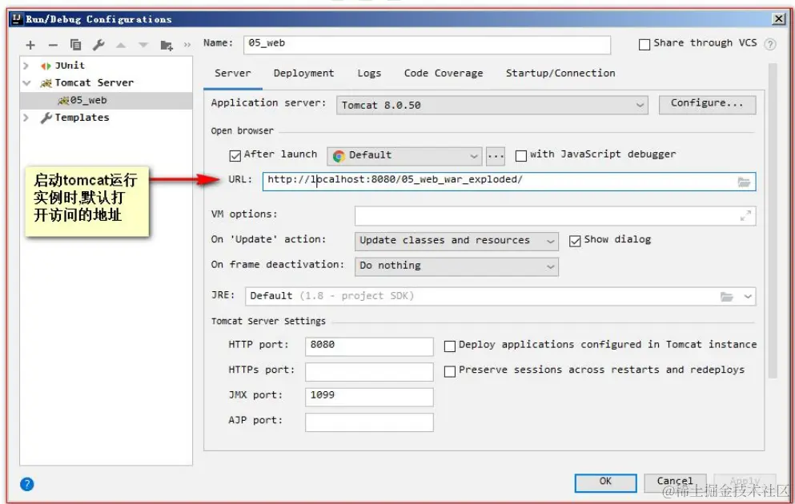Click the Share through VCS help icon
The height and width of the screenshot is (504, 795).
[x=769, y=44]
